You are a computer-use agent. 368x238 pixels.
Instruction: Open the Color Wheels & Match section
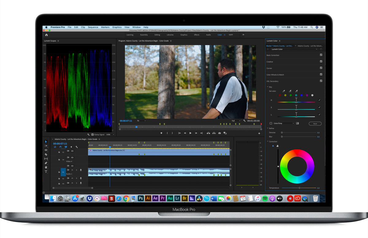click(275, 75)
